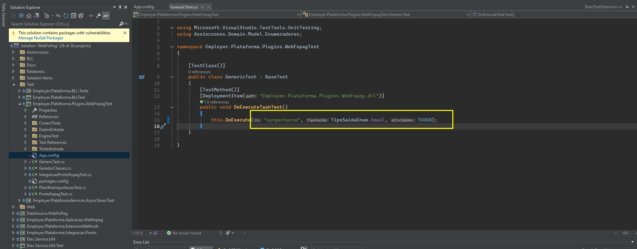The image size is (637, 249).
Task: Open the Error List panel options dropdown
Action: pos(632,242)
